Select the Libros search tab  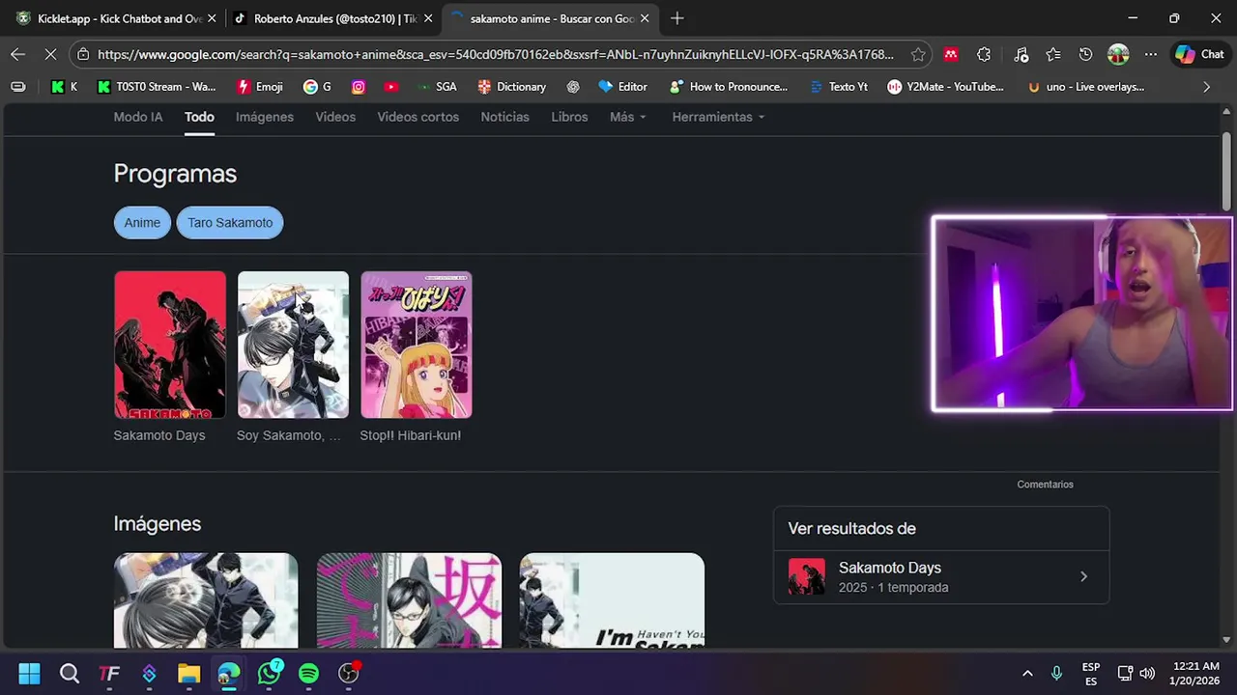tap(569, 117)
